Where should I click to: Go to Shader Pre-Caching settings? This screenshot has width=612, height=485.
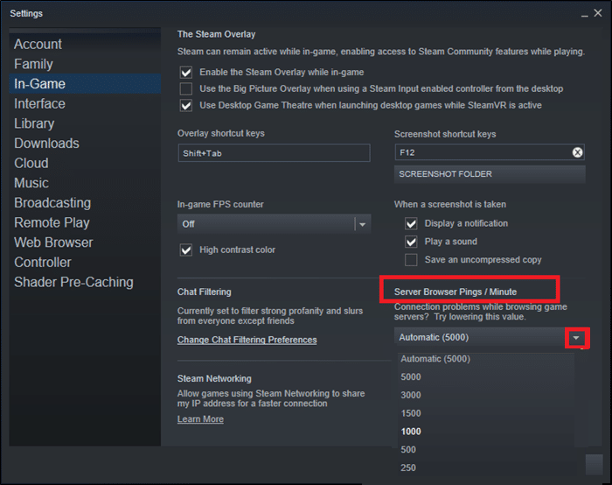[x=73, y=282]
